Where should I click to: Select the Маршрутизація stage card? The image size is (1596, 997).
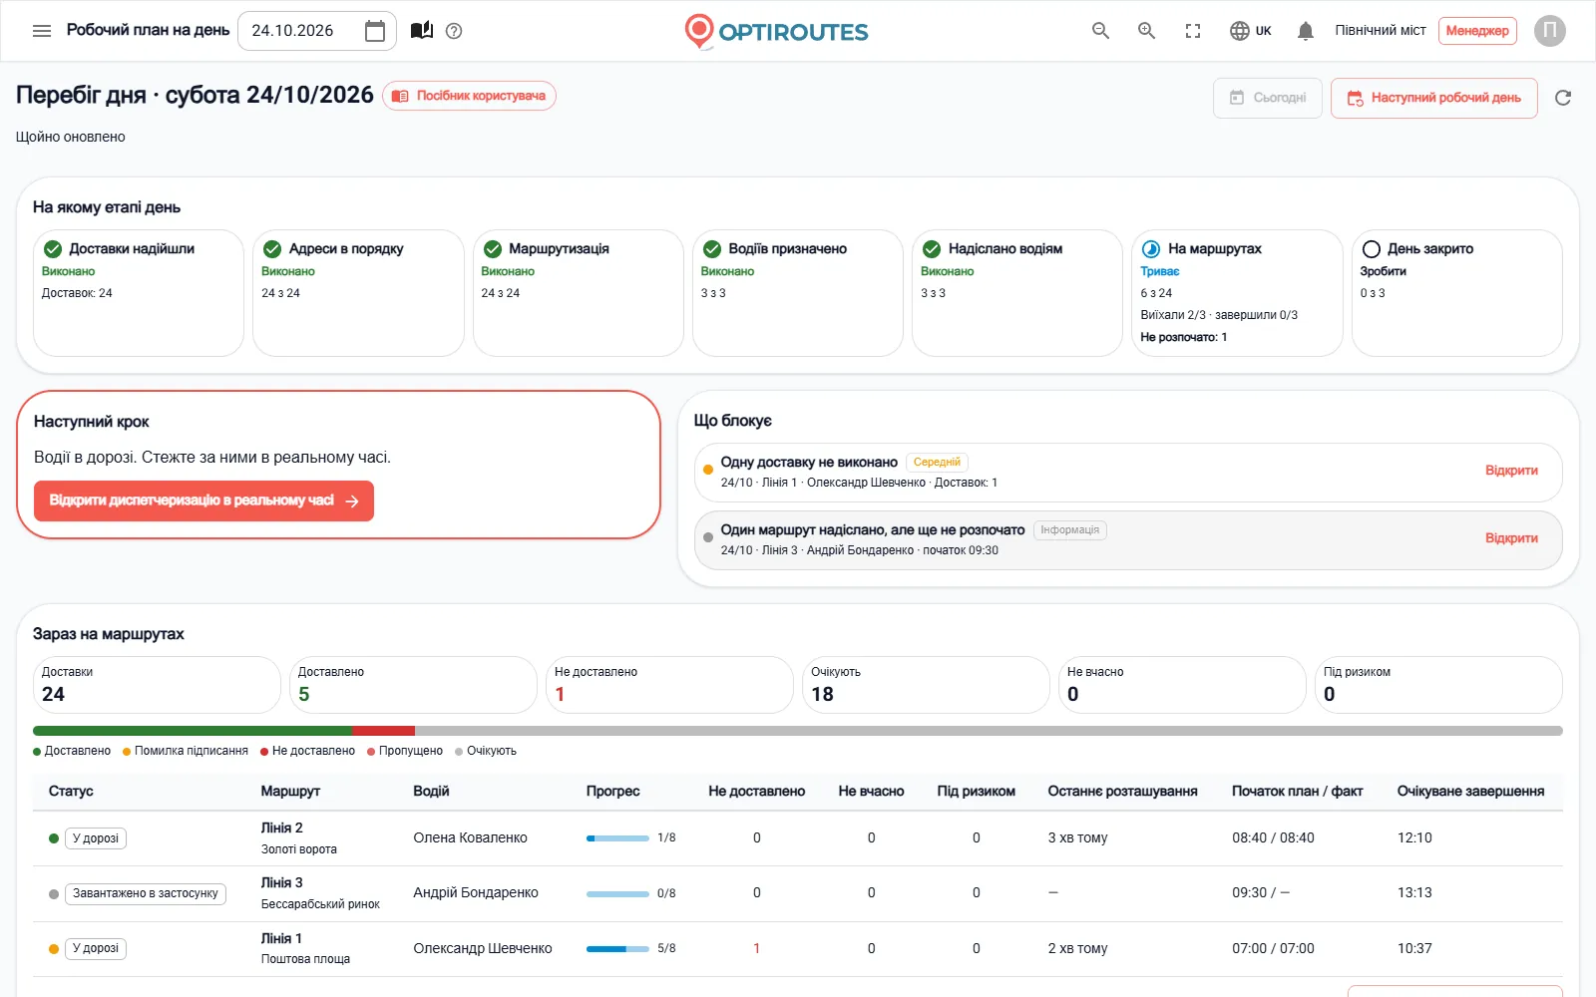coord(579,293)
